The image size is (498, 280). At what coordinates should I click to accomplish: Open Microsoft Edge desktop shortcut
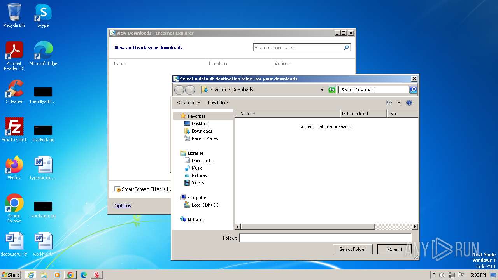(43, 54)
